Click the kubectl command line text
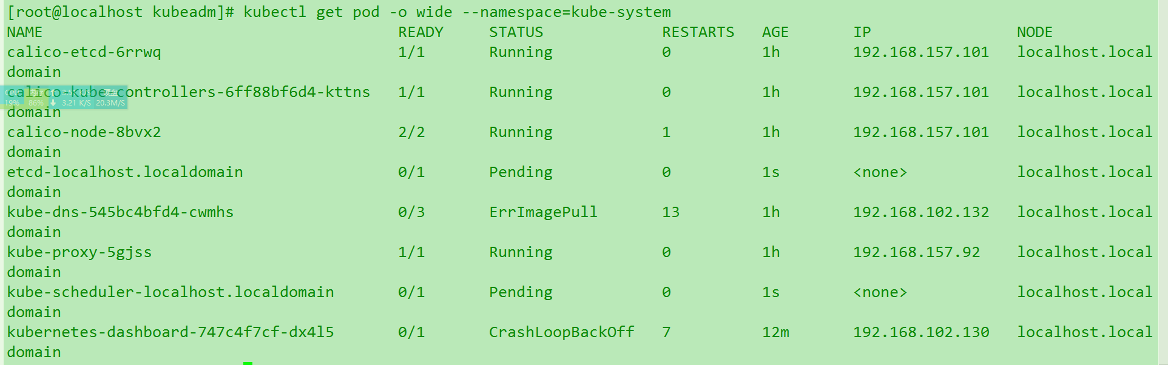This screenshot has width=1168, height=365. [457, 12]
